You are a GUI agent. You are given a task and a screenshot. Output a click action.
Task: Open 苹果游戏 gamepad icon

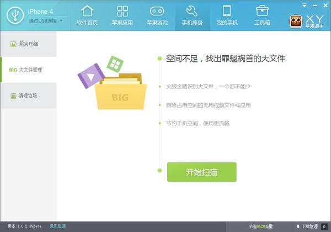157,11
